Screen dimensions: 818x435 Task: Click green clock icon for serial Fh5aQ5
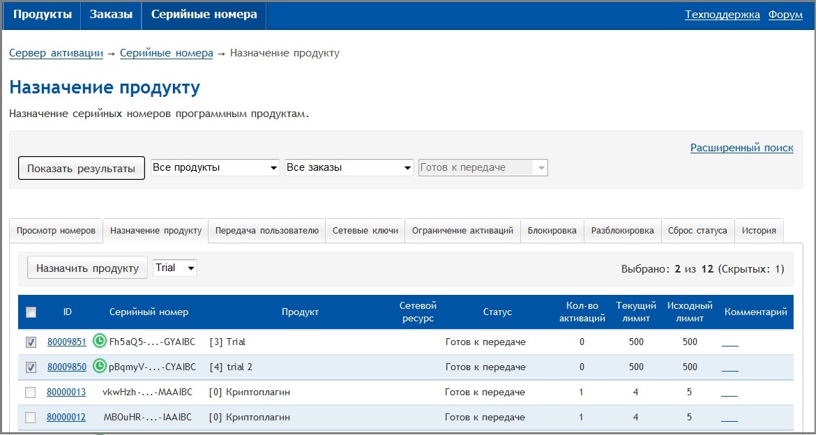coord(100,342)
